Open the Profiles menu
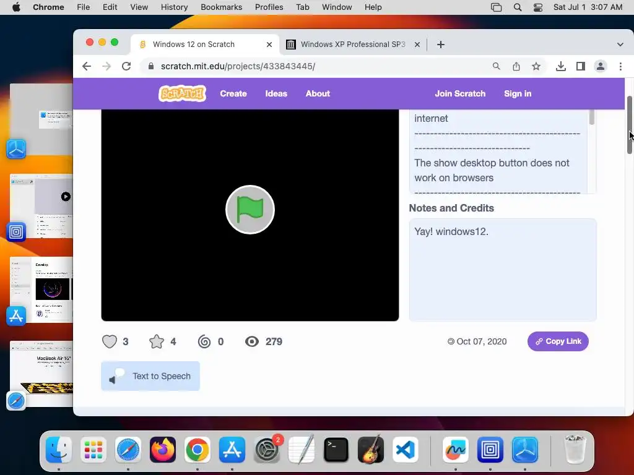The image size is (634, 475). point(269,7)
